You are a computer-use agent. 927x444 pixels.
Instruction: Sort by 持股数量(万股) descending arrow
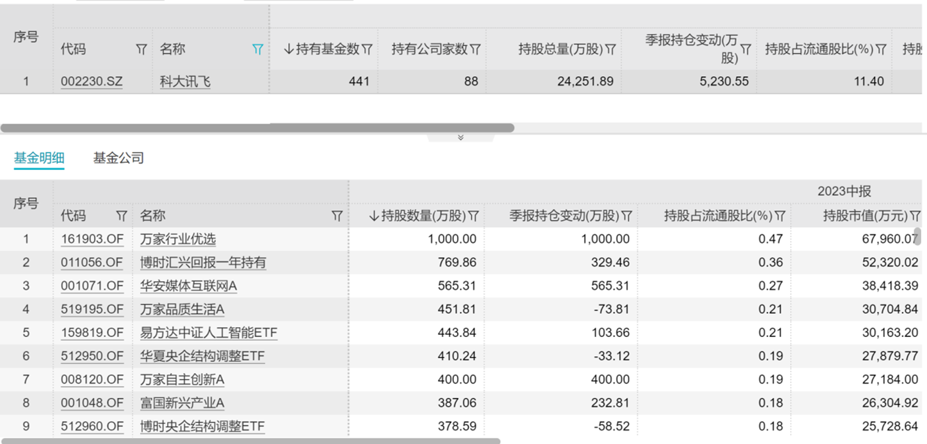(374, 216)
